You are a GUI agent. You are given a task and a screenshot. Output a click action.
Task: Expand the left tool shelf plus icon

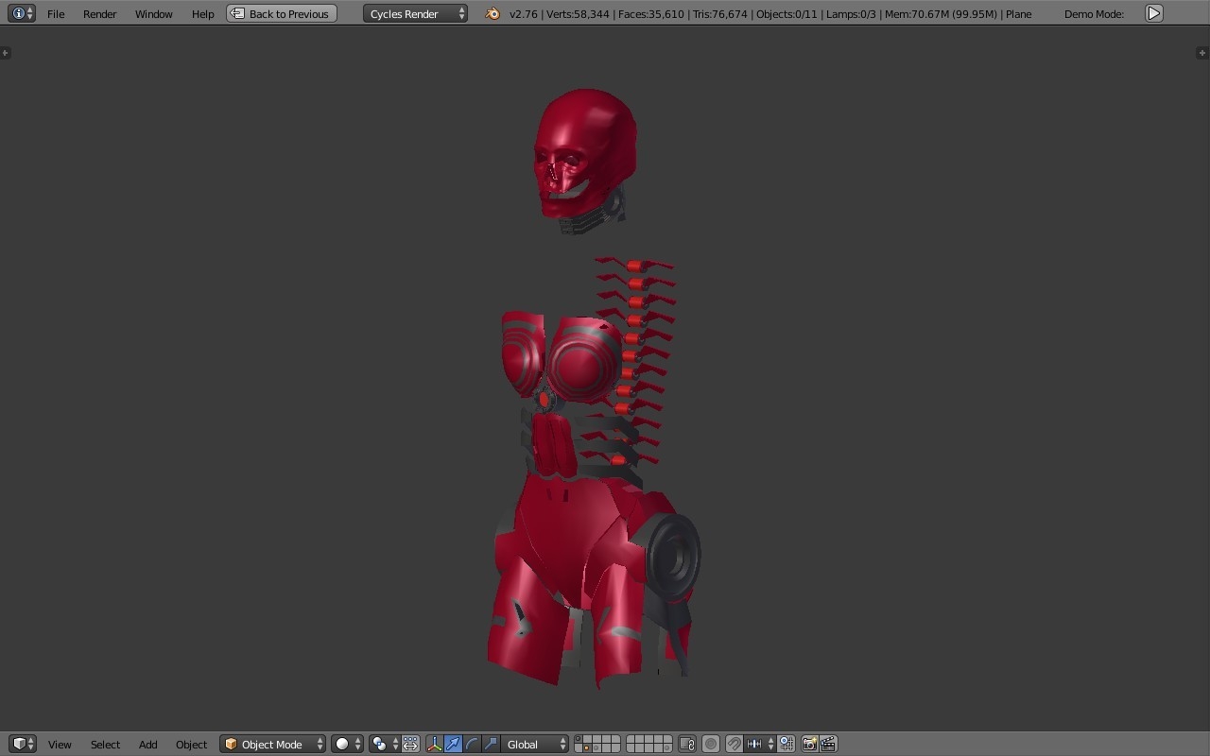tap(6, 53)
